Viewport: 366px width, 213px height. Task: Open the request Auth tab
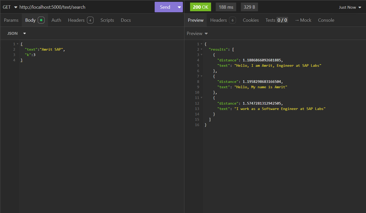point(56,20)
